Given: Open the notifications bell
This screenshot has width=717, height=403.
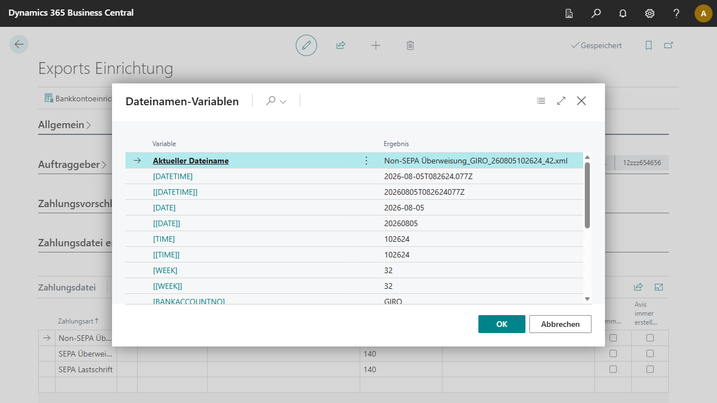Looking at the screenshot, I should pos(623,13).
